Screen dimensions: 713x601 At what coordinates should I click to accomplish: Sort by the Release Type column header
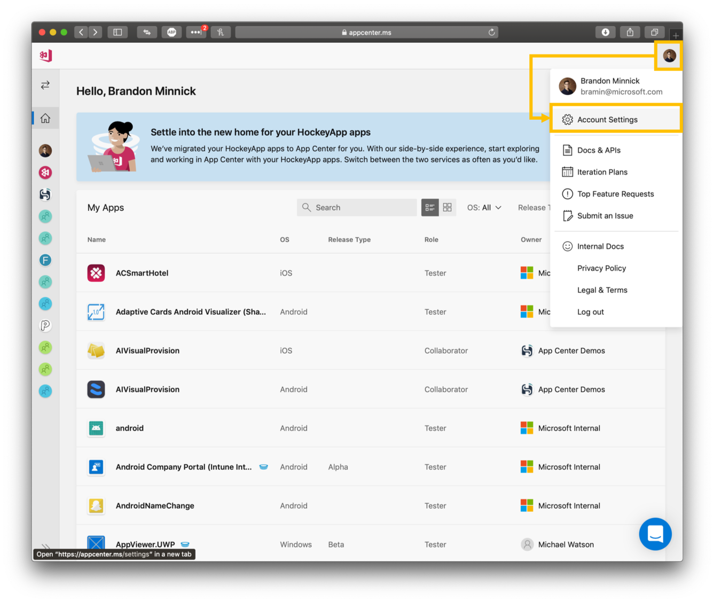pos(349,239)
